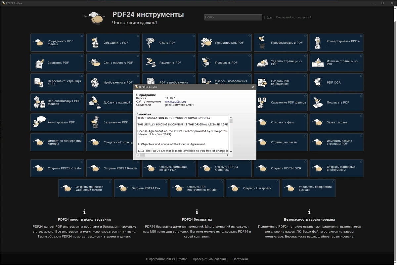The image size is (397, 265).
Task: Click the sheep icon on Открыть PDF24 Creator tile
Action: coord(39,168)
